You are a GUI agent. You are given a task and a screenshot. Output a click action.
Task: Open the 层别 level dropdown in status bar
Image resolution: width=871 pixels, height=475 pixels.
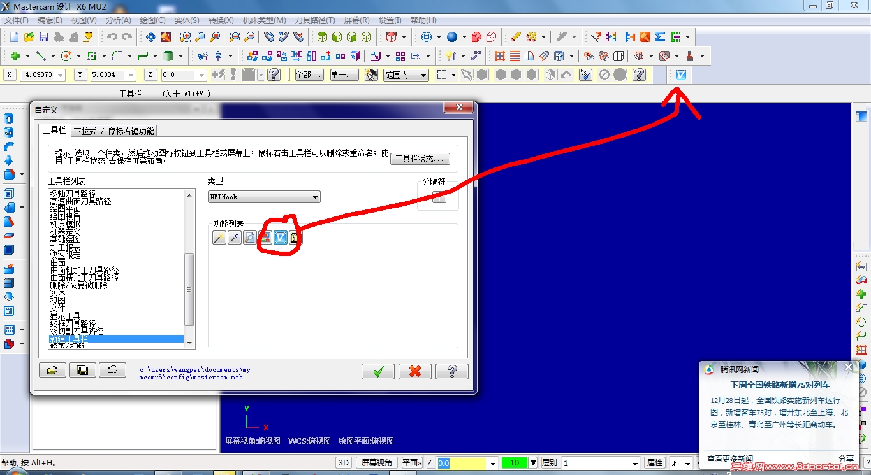pos(634,463)
